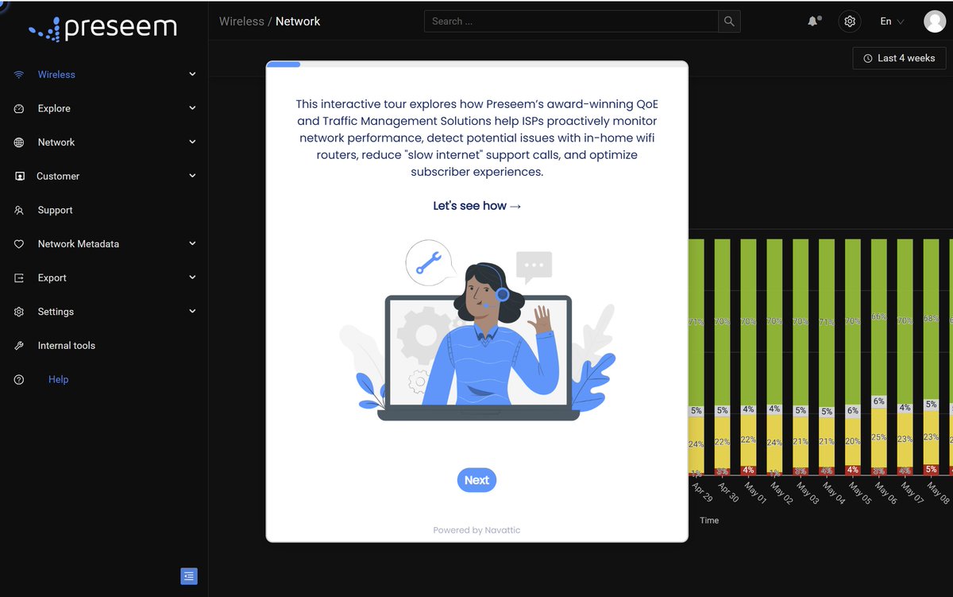Click the Network breadcrumb text
Viewport: 953px width, 597px height.
[x=298, y=21]
